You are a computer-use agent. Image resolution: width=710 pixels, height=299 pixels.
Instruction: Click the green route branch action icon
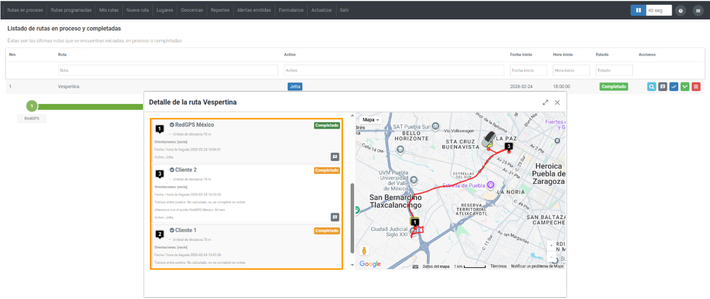pos(685,86)
